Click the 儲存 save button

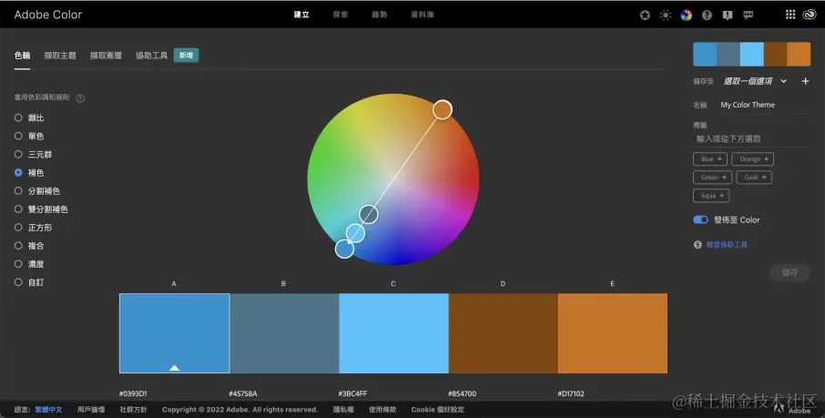(x=789, y=272)
